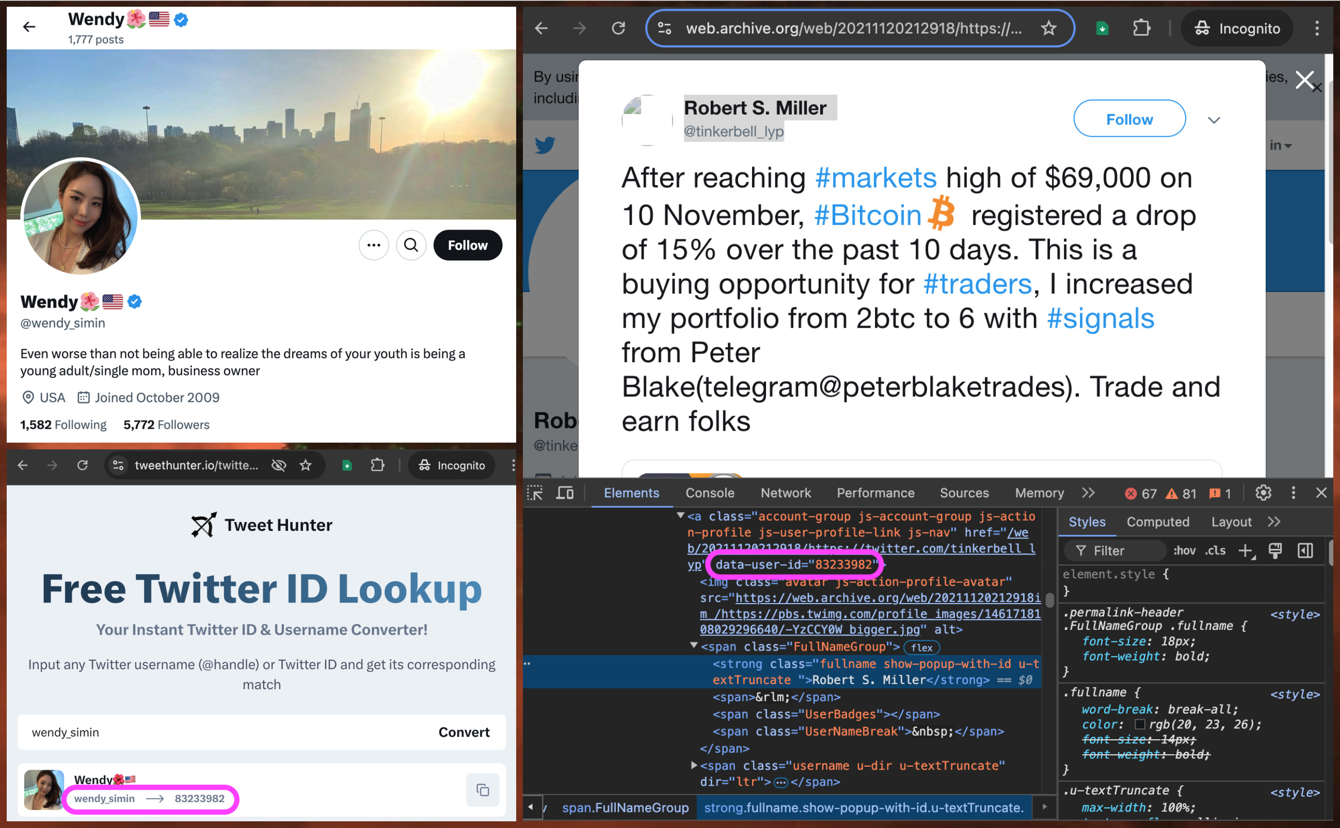The height and width of the screenshot is (828, 1340).
Task: Switch to the Layout pane
Action: coord(1232,522)
